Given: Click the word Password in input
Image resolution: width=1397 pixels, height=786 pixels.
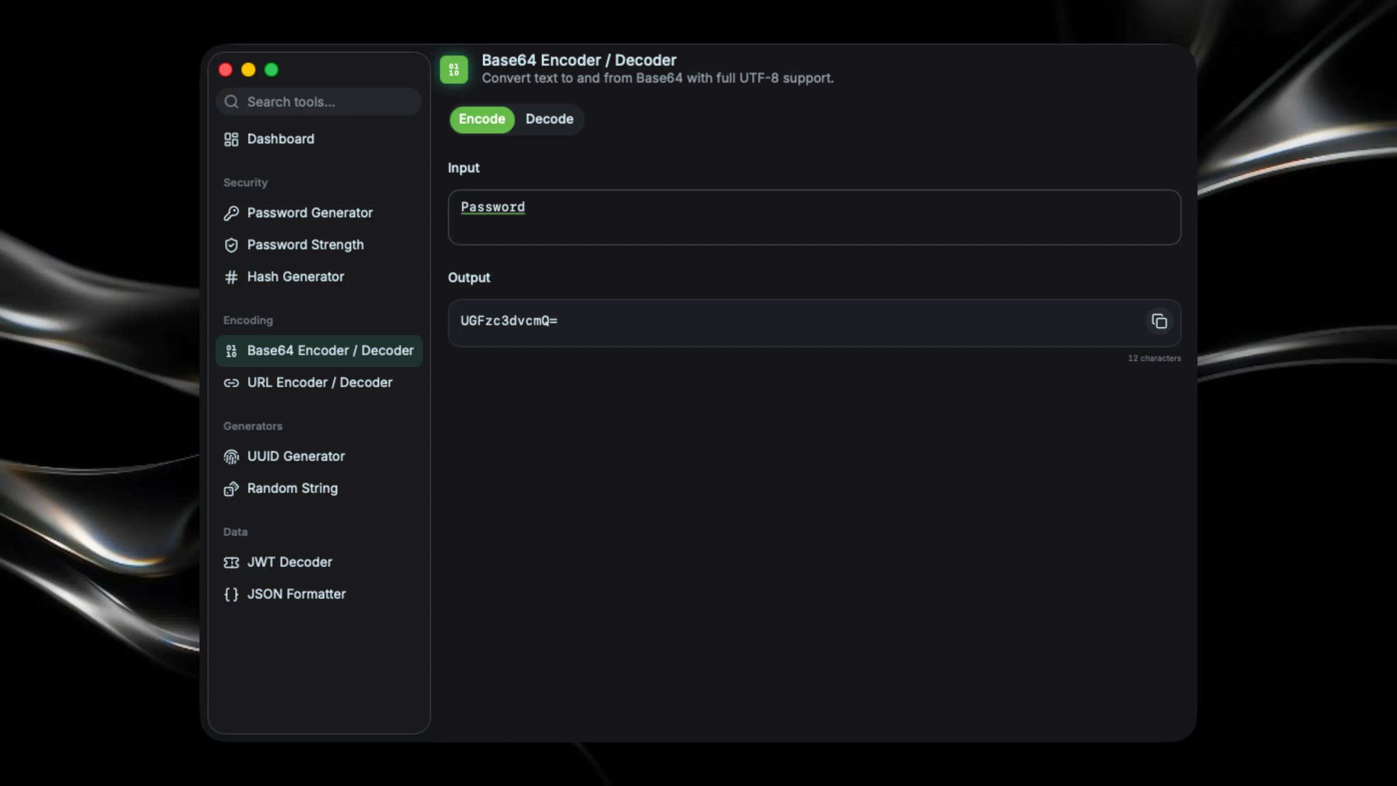Looking at the screenshot, I should (492, 207).
